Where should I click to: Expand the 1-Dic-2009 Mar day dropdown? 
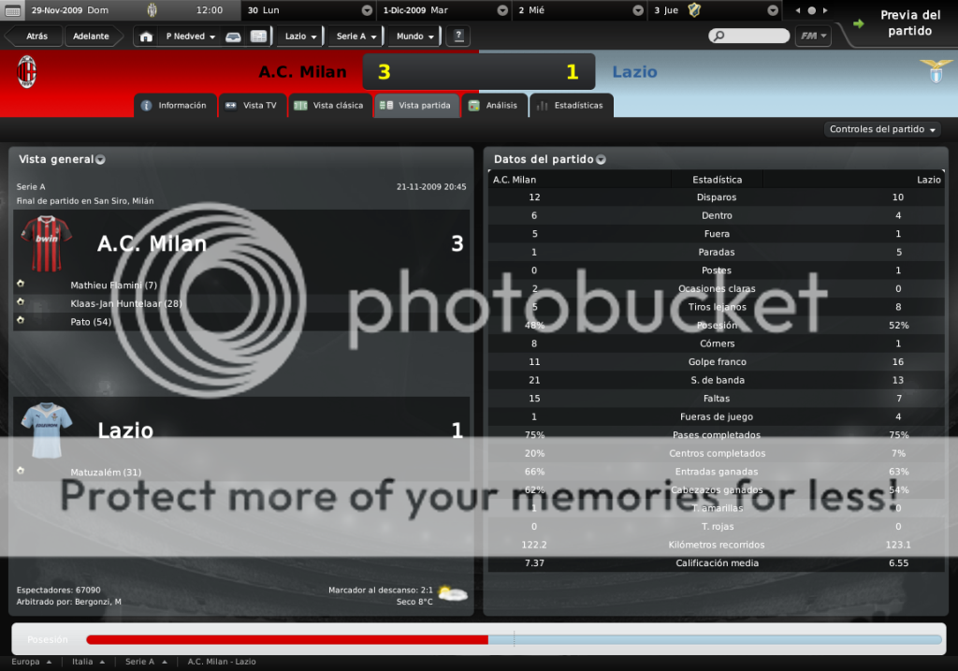tap(502, 10)
